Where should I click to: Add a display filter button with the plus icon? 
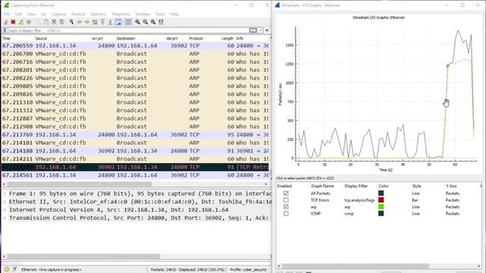[267, 30]
